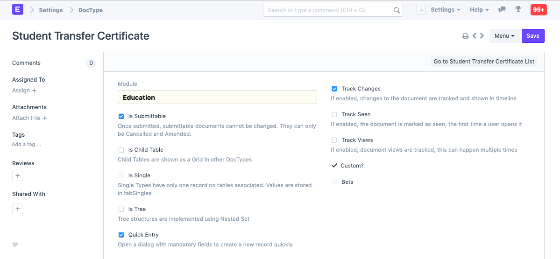Click the Settings breadcrumb
The width and height of the screenshot is (560, 259).
[51, 10]
